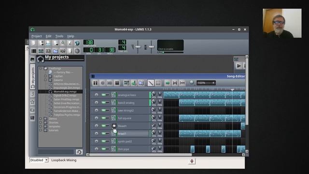Expand the Demos folder
Image resolution: width=309 pixels, height=174 pixels.
click(x=41, y=119)
